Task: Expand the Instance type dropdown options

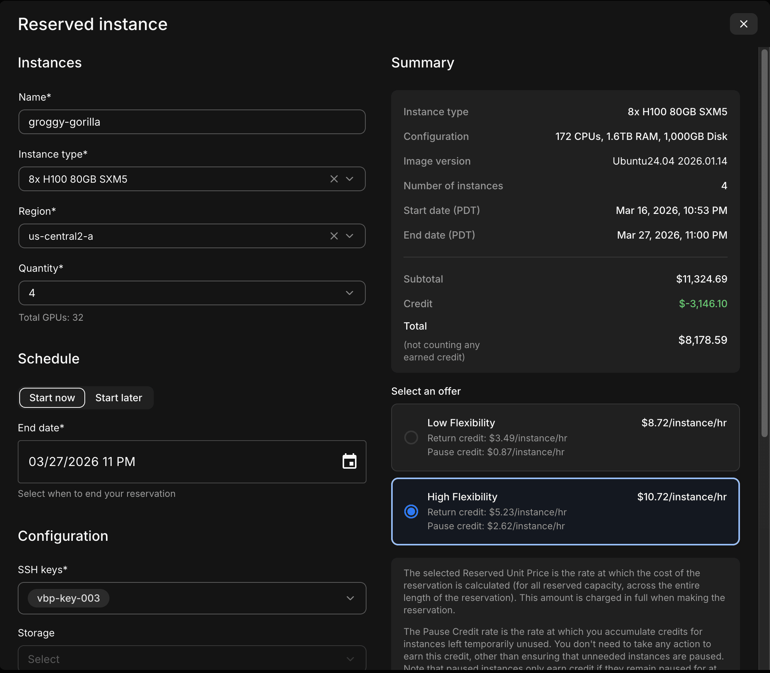Action: pos(350,179)
